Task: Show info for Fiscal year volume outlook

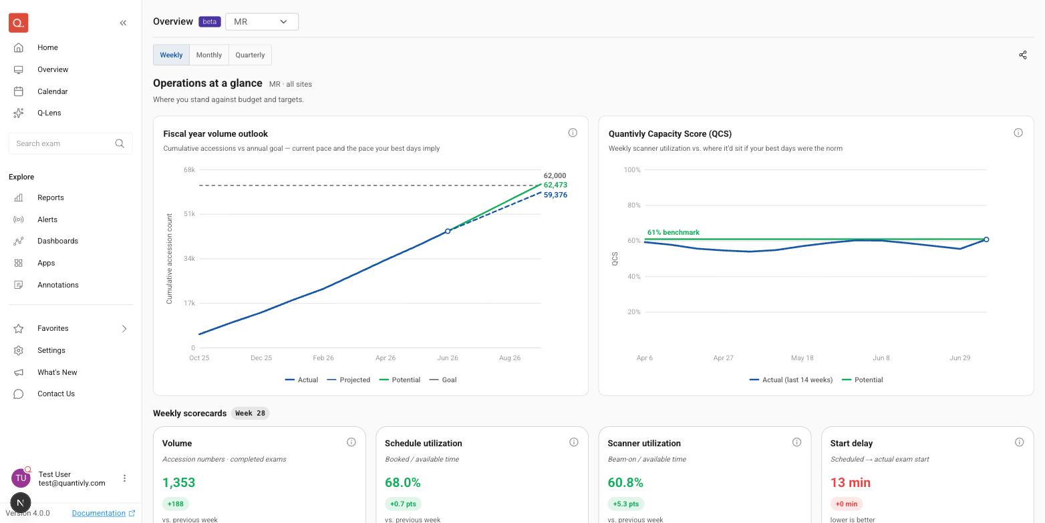Action: click(x=573, y=133)
